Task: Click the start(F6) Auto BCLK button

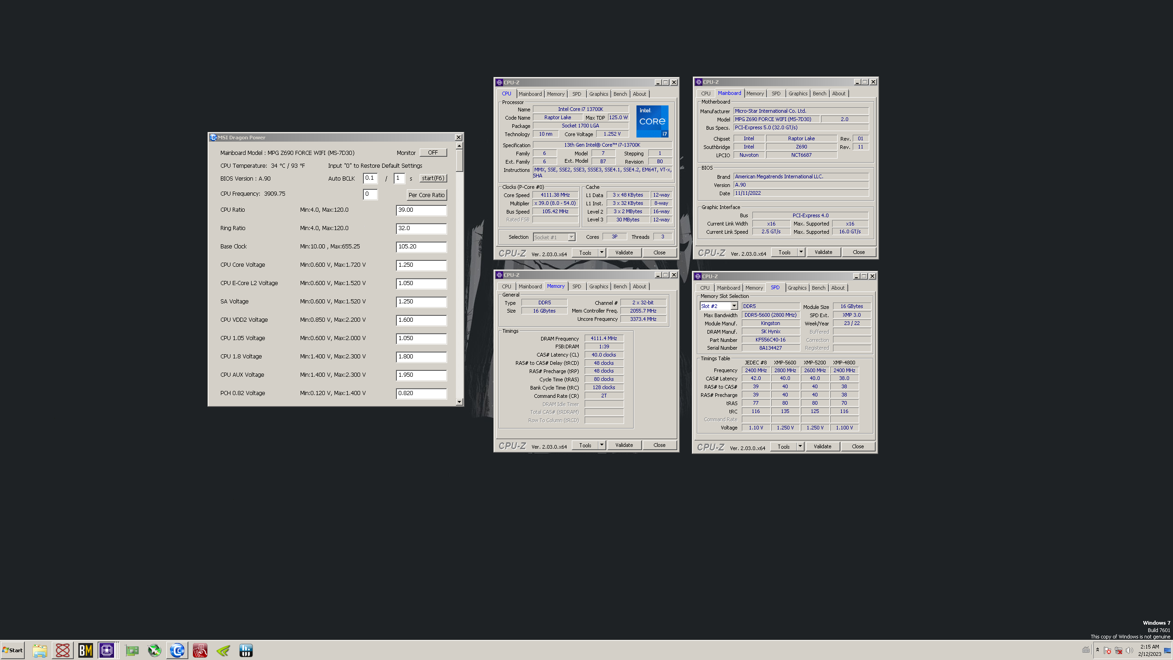Action: [433, 178]
